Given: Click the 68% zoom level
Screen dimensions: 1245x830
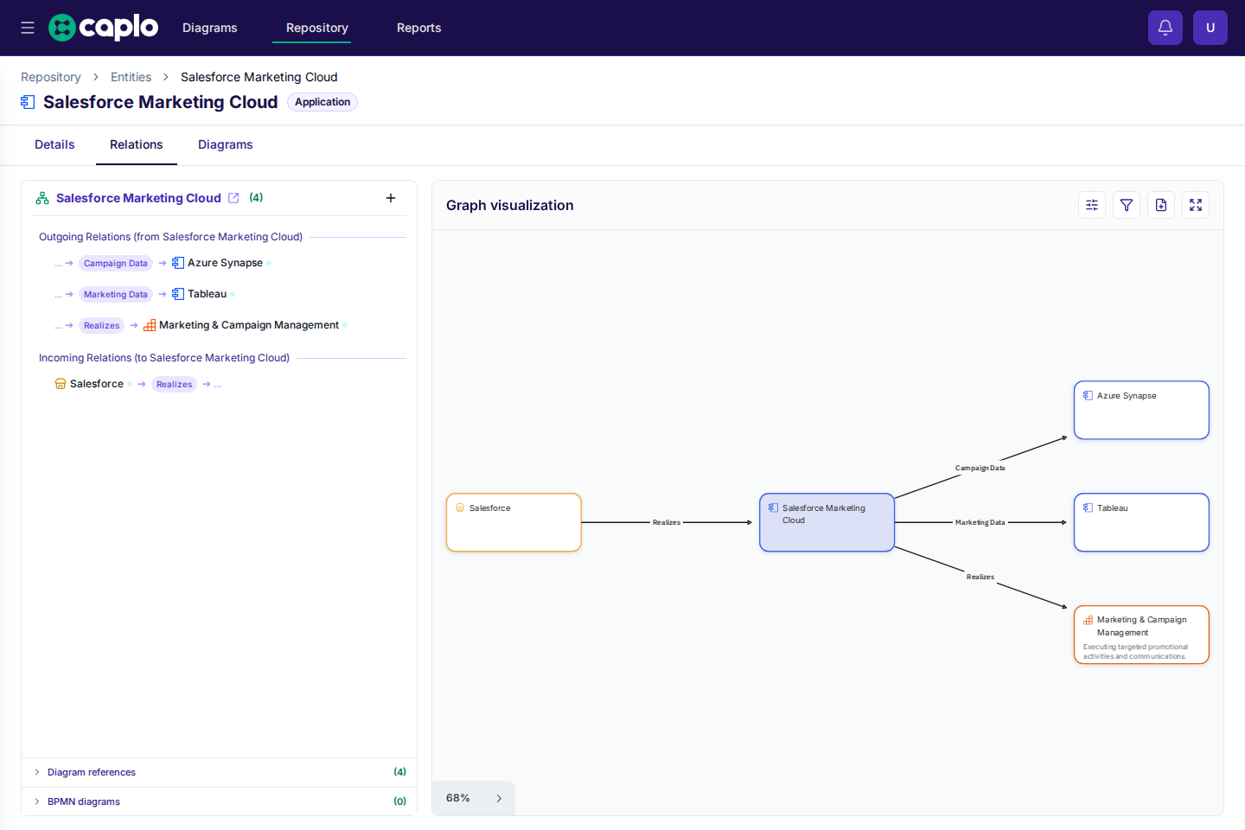Looking at the screenshot, I should point(458,798).
